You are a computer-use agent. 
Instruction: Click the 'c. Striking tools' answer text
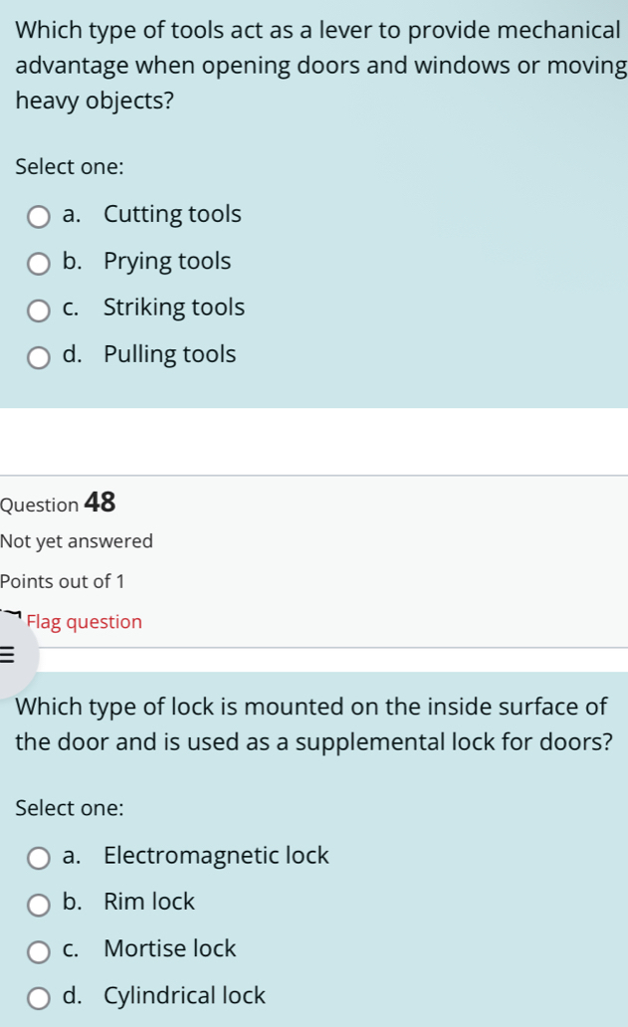point(153,308)
